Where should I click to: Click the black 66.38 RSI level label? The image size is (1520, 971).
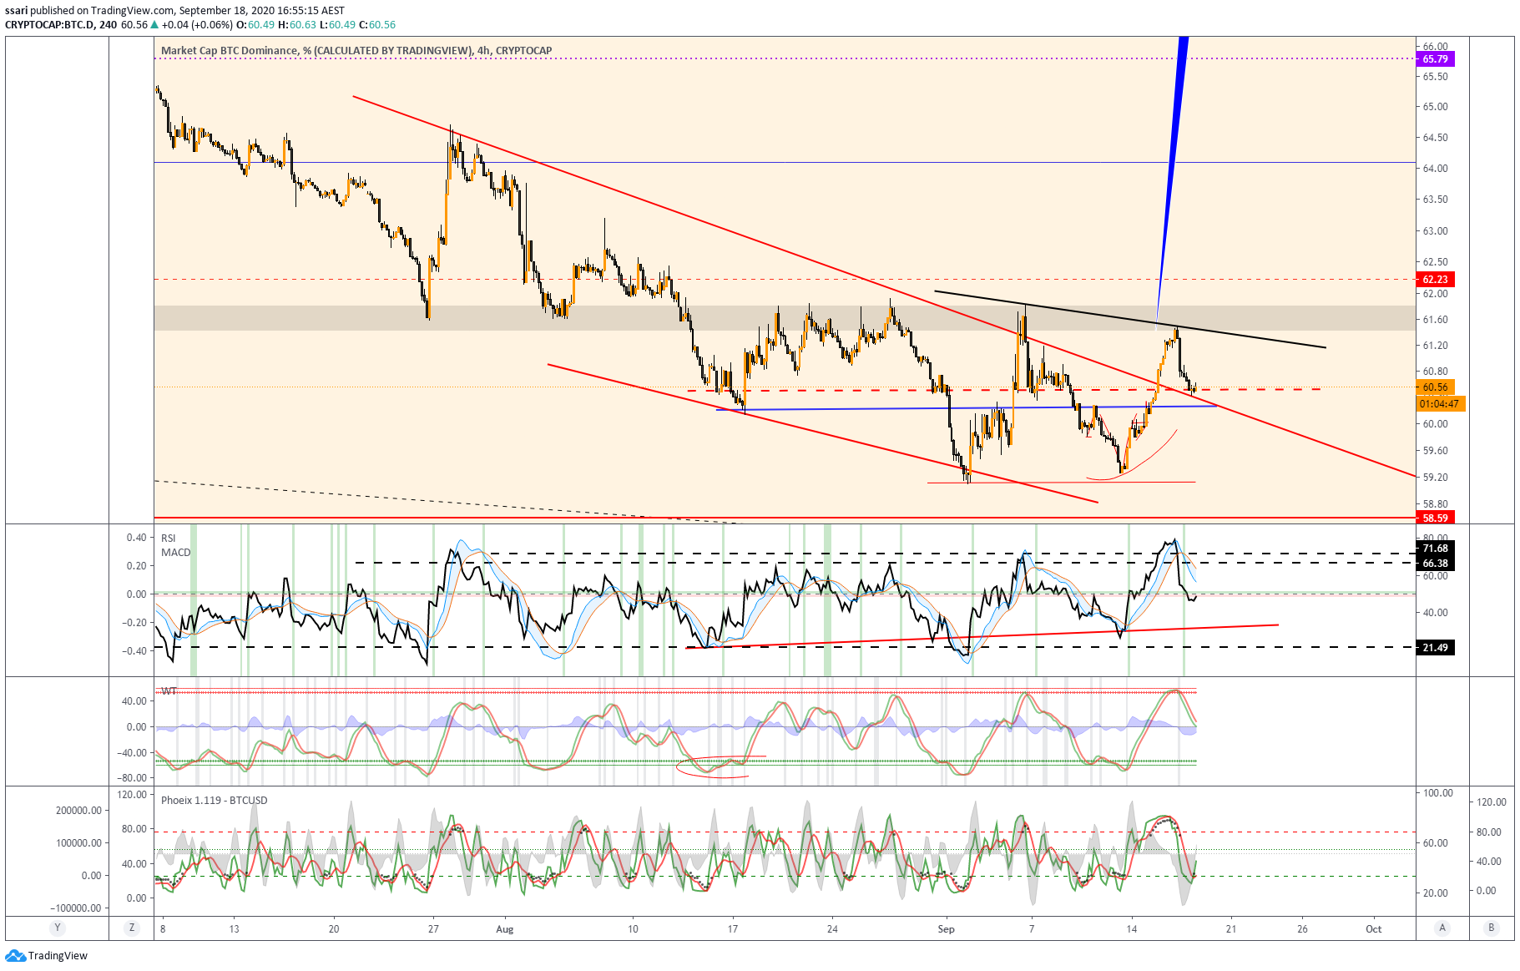pyautogui.click(x=1435, y=564)
